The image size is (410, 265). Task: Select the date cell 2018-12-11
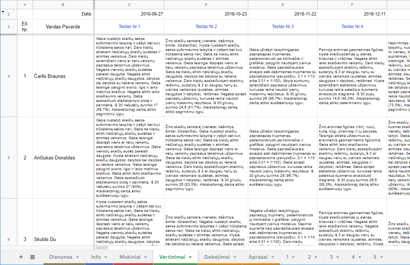(x=352, y=14)
